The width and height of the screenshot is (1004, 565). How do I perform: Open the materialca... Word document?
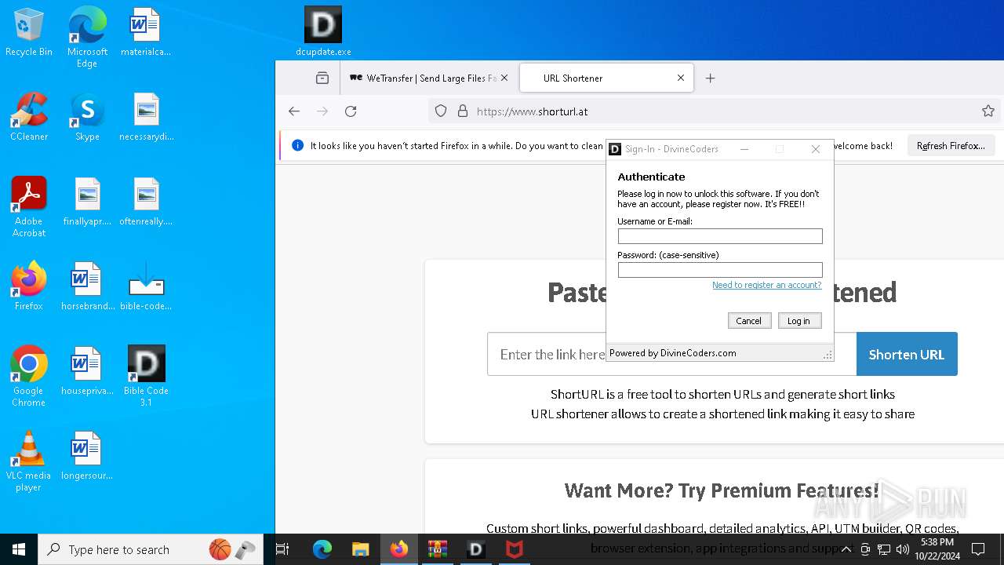coord(146,33)
